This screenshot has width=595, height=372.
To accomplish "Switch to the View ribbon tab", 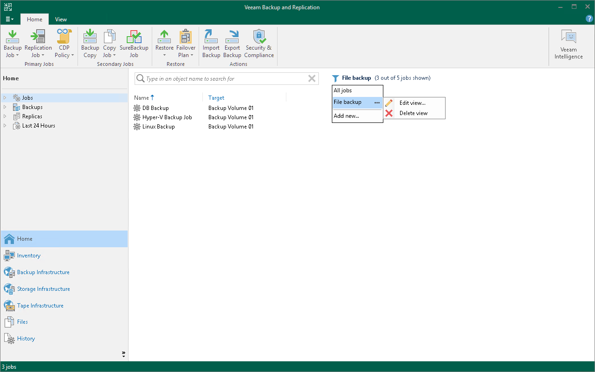I will tap(61, 19).
